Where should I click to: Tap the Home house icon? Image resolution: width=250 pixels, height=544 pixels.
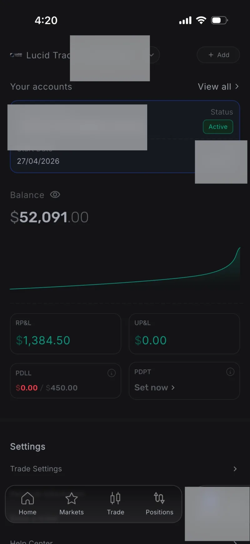(x=27, y=498)
